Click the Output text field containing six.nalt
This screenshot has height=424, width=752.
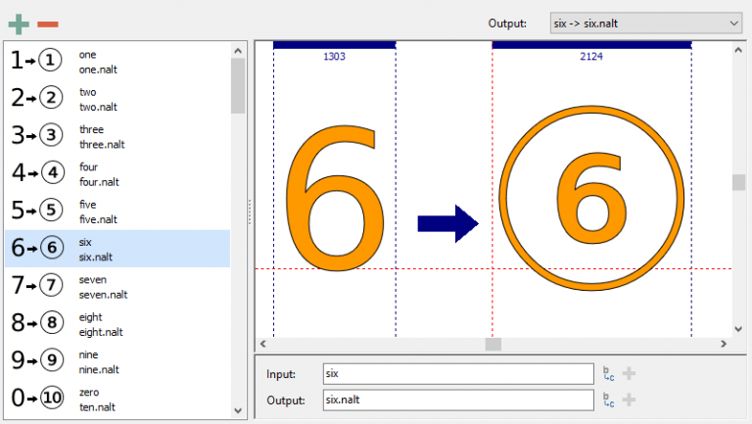(x=457, y=400)
